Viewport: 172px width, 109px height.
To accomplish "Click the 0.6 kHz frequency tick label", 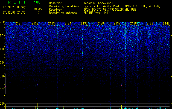I will 2,104.
